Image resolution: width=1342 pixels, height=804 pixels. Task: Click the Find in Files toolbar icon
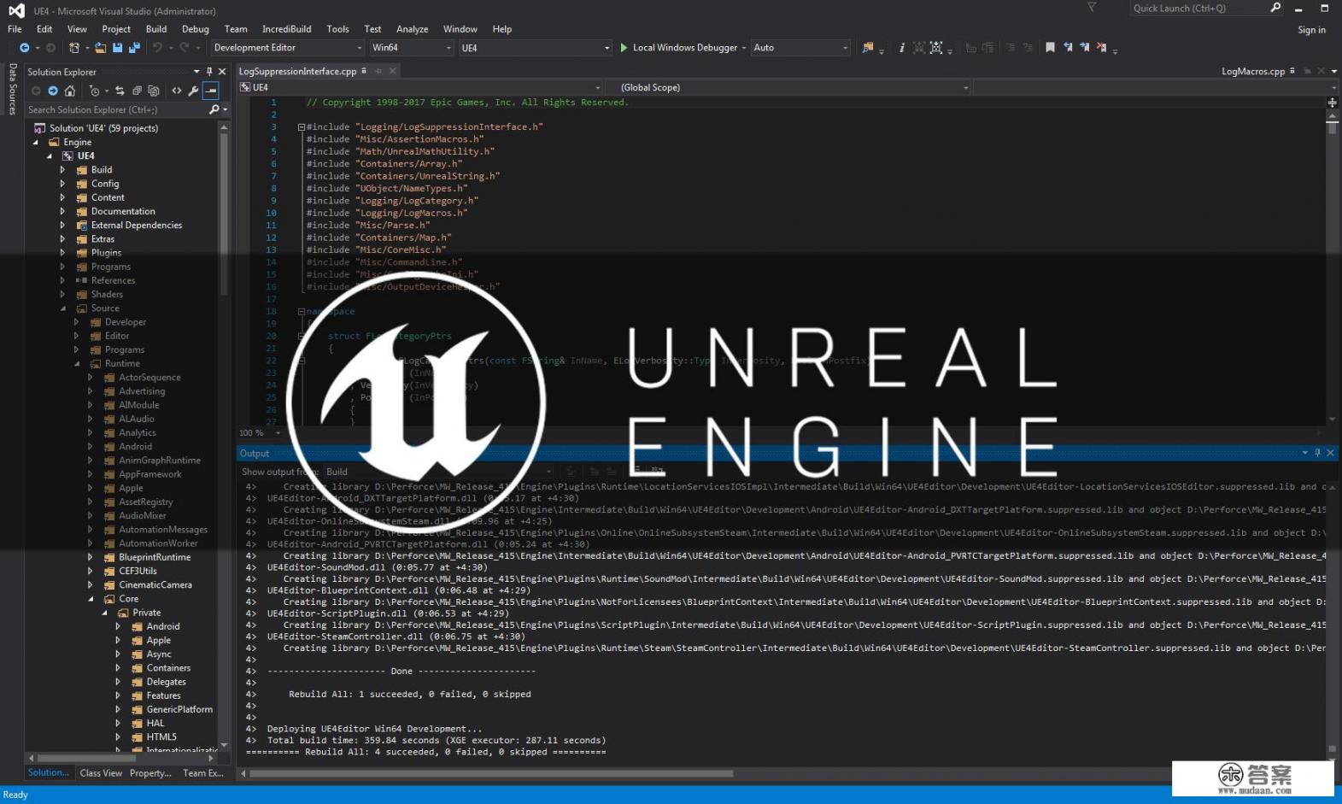868,48
